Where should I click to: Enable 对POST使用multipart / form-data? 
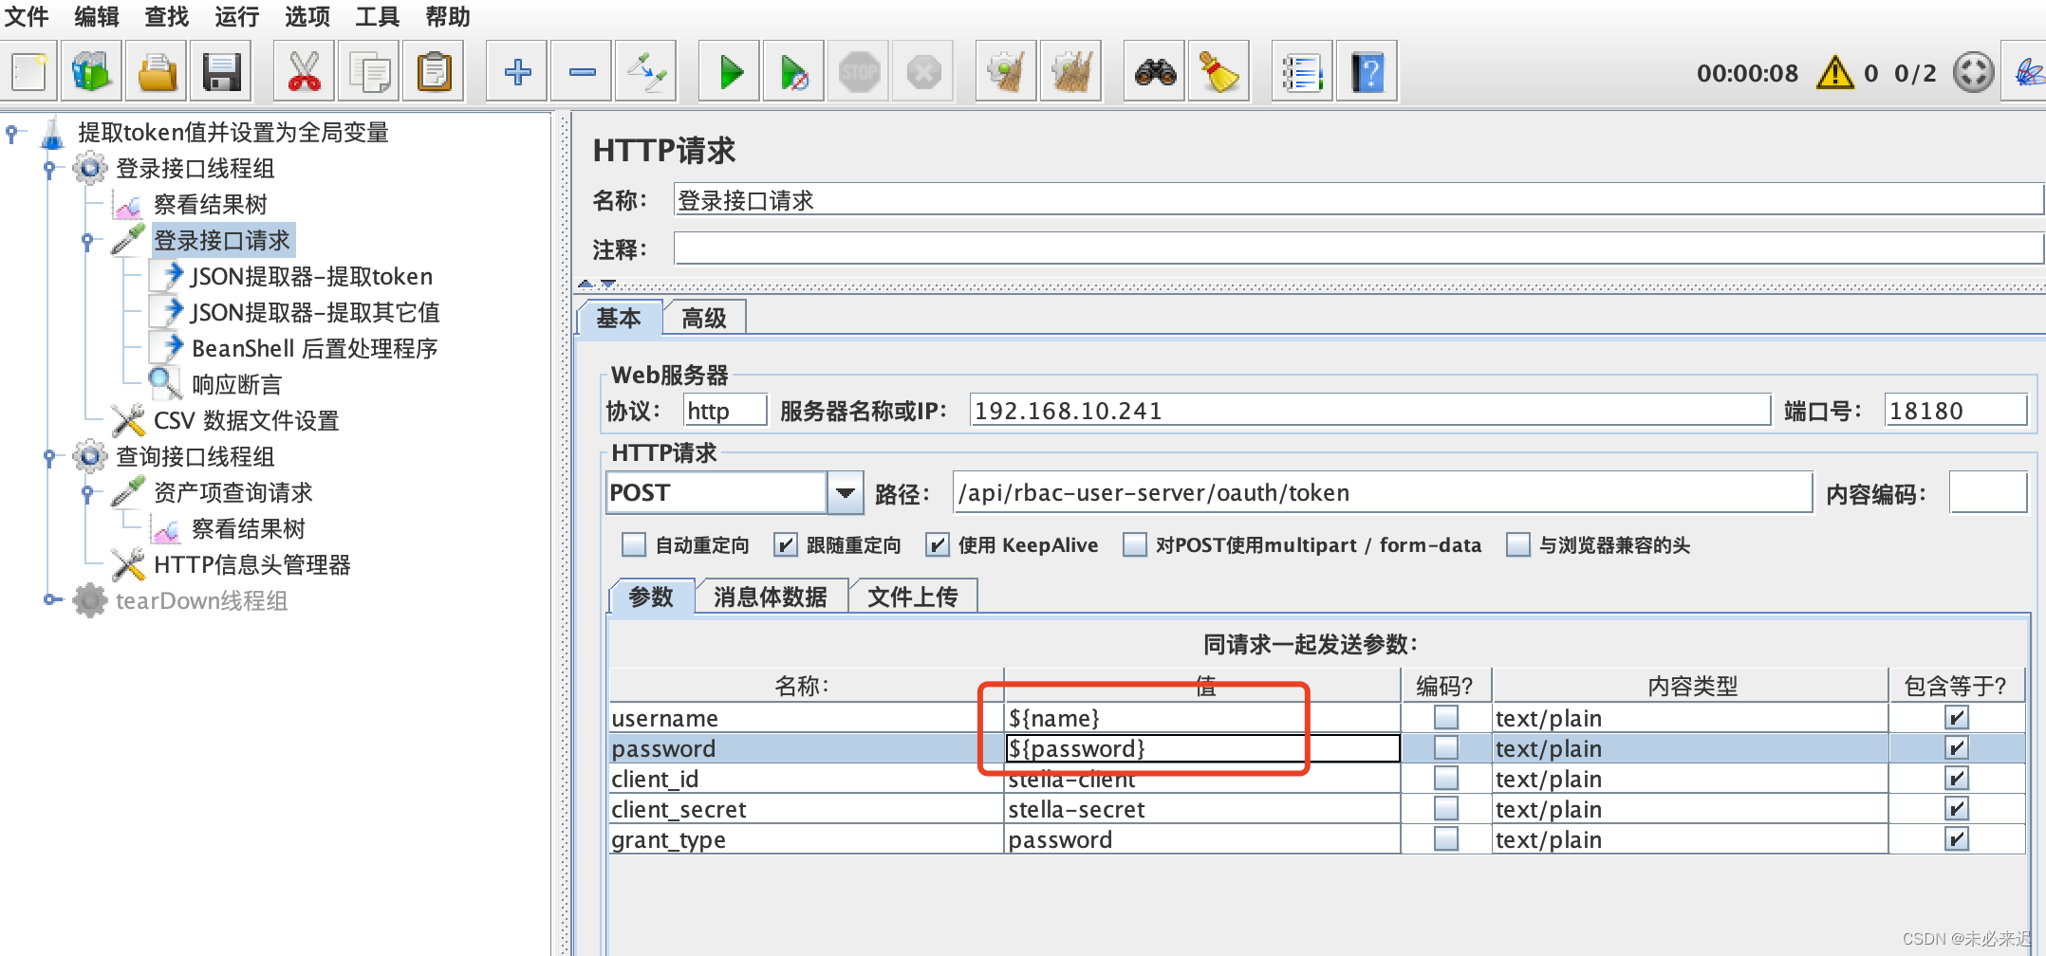[x=1134, y=545]
